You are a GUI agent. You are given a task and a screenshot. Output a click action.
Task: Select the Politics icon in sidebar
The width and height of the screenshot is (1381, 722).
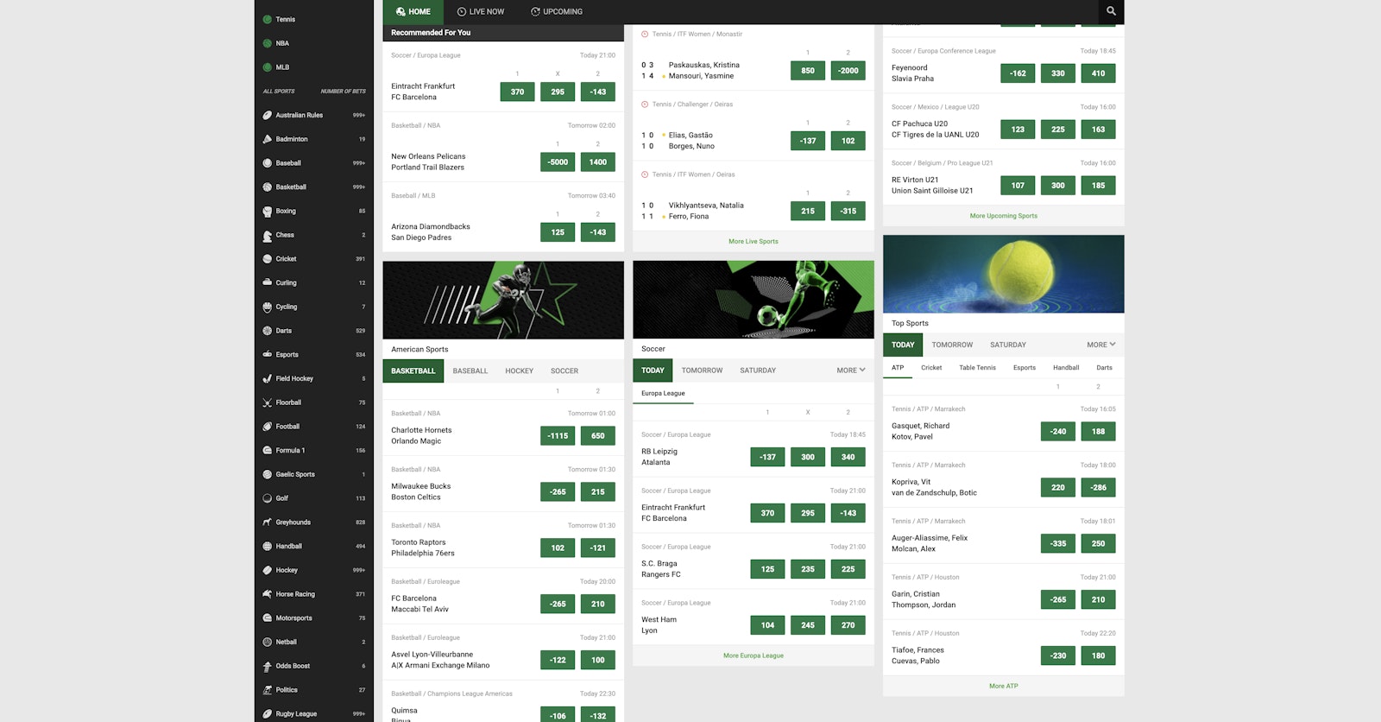point(268,690)
